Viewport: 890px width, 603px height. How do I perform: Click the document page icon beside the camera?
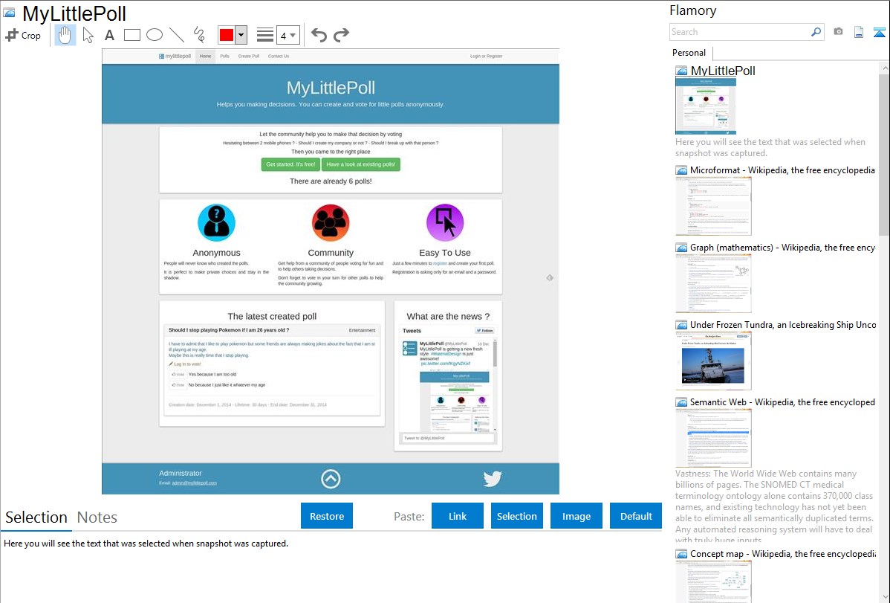[859, 32]
